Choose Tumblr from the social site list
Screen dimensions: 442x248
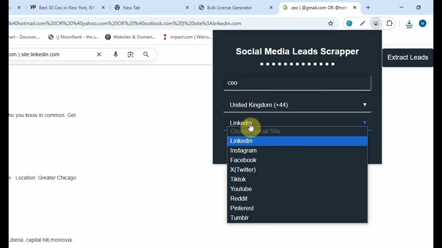[x=297, y=218]
